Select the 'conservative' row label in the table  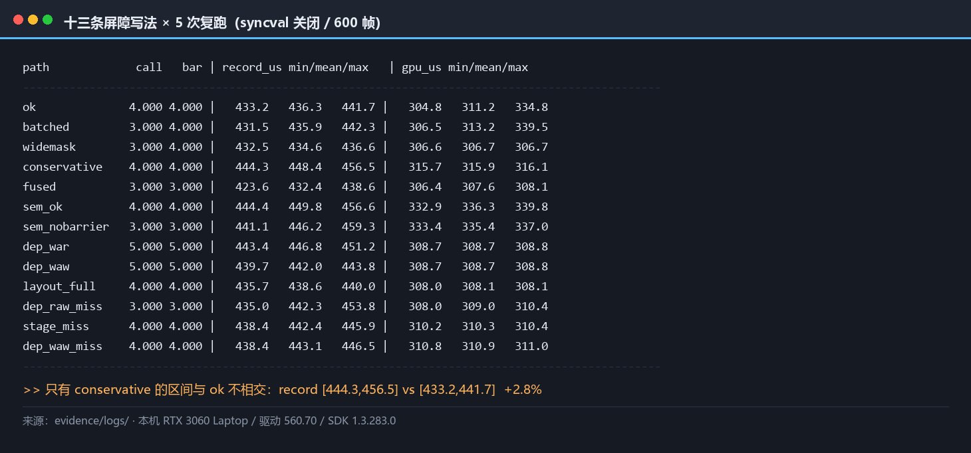point(63,167)
